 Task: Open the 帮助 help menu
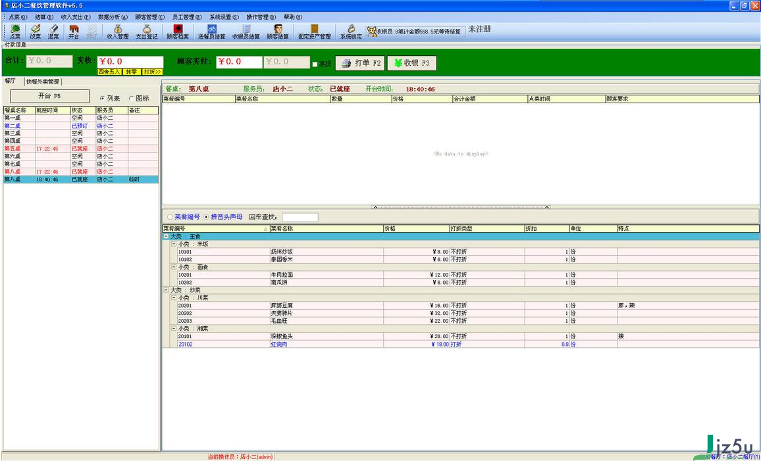pos(293,17)
